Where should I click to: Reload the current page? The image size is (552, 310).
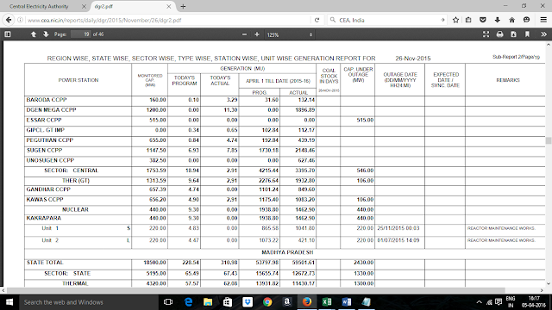(x=317, y=20)
